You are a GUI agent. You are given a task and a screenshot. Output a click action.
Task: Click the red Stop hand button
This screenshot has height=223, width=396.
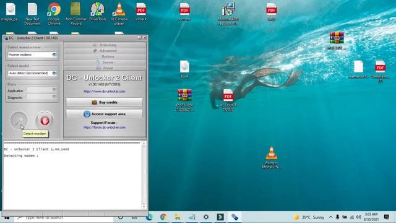[x=45, y=120]
